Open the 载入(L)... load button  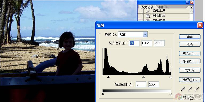pos(190,54)
